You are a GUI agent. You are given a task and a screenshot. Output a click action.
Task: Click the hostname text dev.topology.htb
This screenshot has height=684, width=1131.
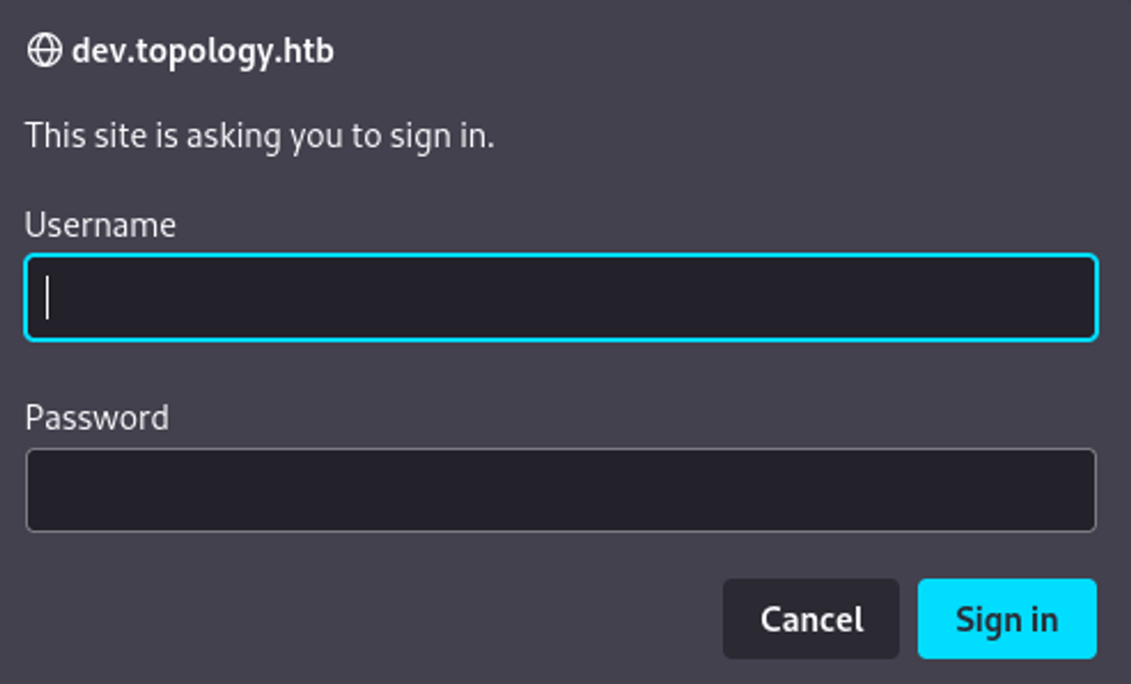tap(202, 51)
